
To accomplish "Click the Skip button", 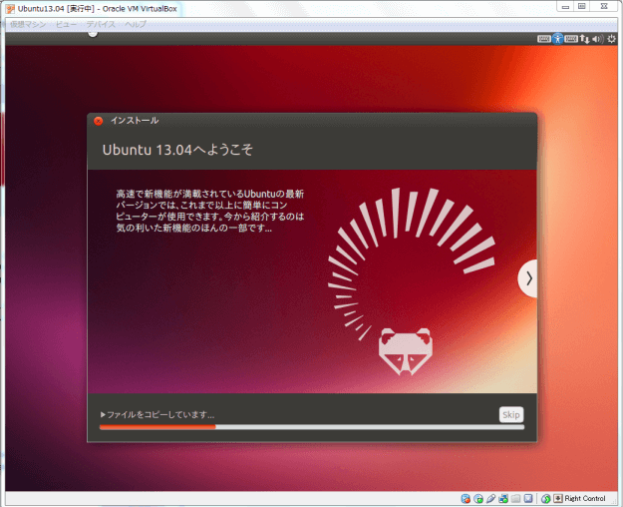I will coord(510,414).
